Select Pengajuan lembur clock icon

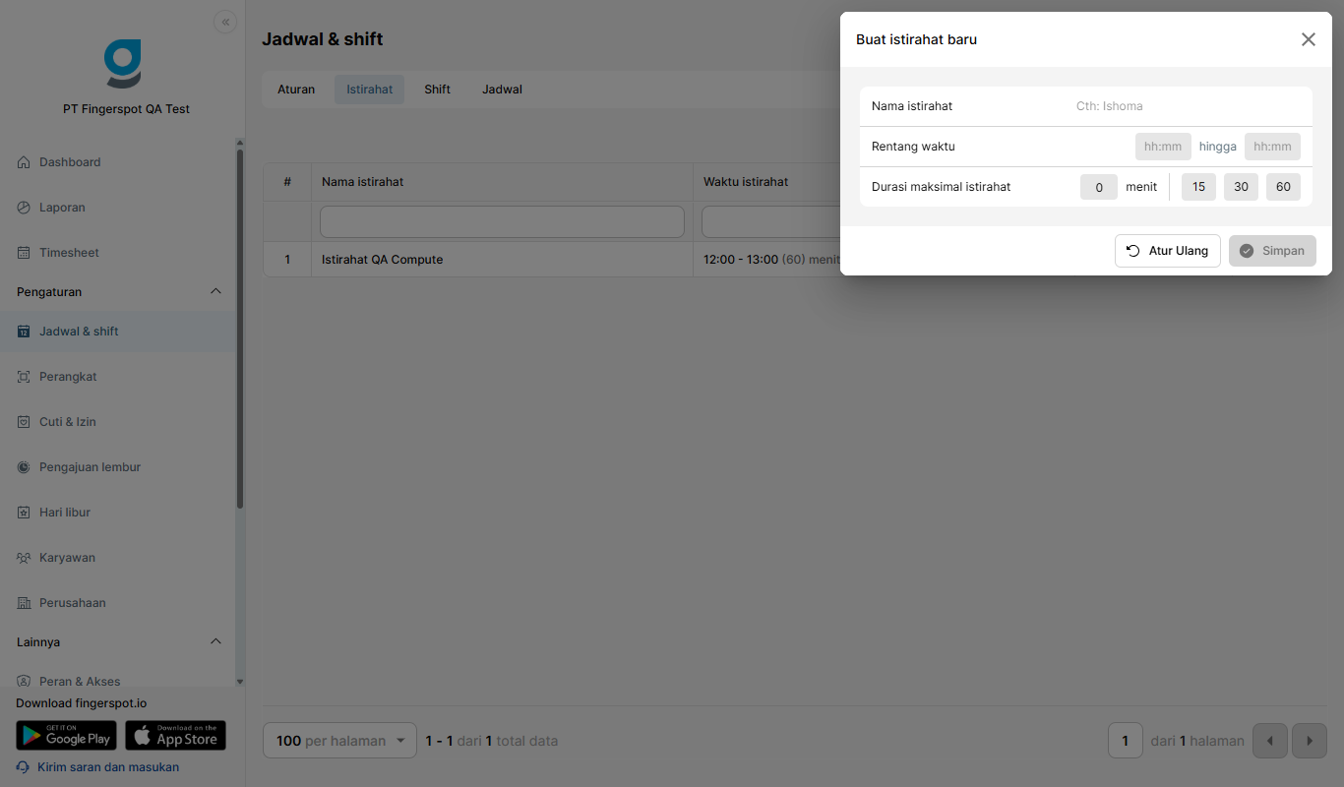(x=24, y=467)
